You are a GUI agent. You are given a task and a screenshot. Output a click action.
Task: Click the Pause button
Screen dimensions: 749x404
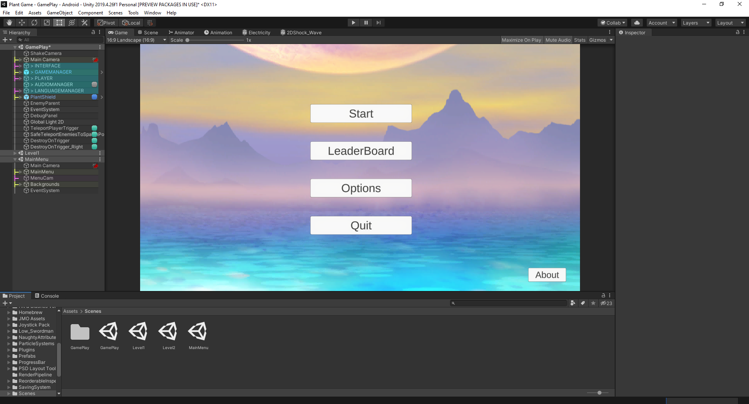[366, 23]
